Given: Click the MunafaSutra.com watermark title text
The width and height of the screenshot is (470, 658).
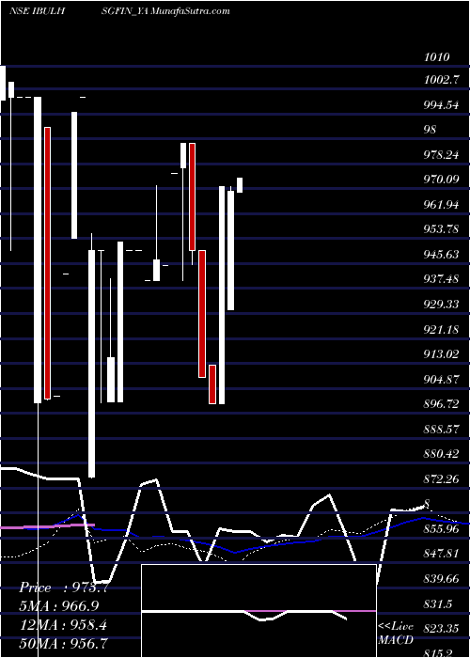Looking at the screenshot, I should (191, 11).
